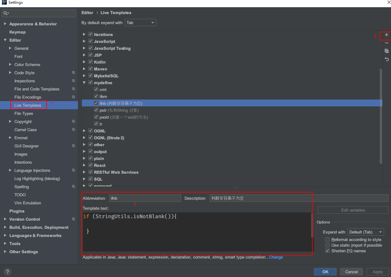Image resolution: width=391 pixels, height=277 pixels.
Task: Expand Appearance & Behavior settings section
Action: click(5, 24)
